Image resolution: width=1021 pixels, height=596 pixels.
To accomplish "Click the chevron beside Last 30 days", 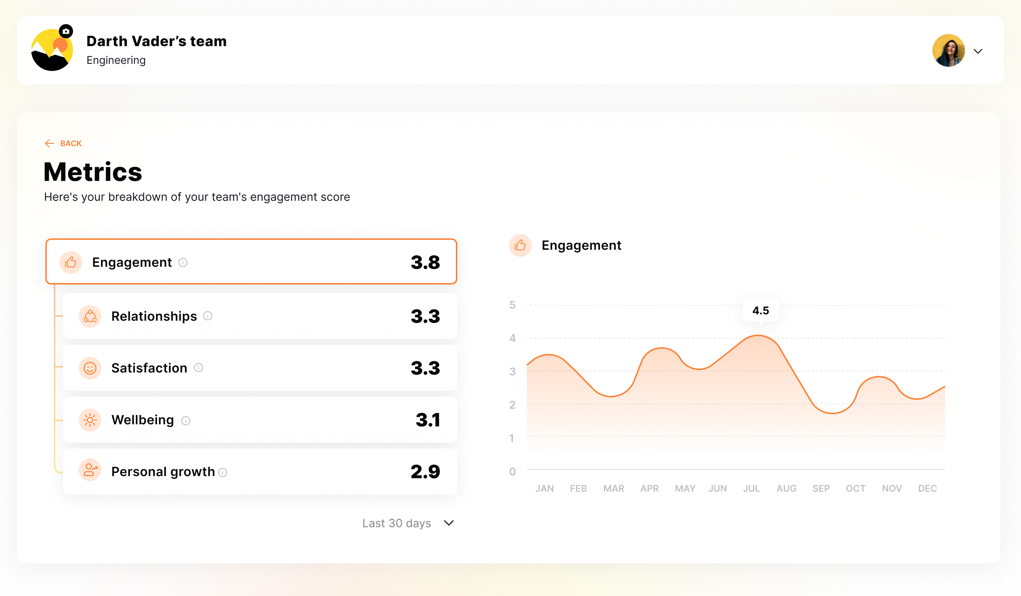I will 448,523.
